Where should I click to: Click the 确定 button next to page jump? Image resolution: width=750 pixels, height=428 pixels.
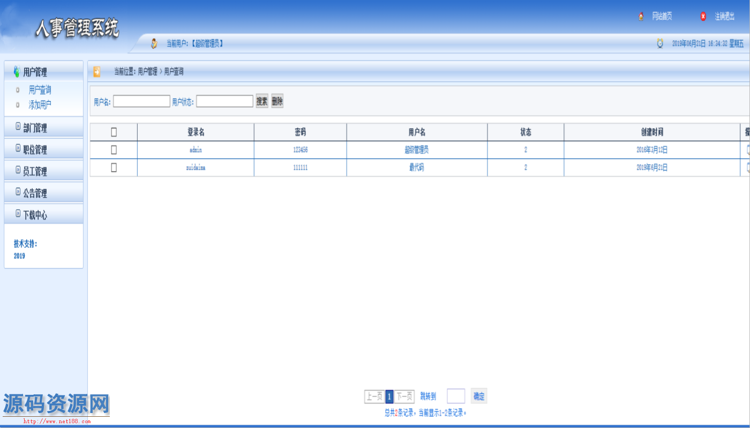click(478, 396)
